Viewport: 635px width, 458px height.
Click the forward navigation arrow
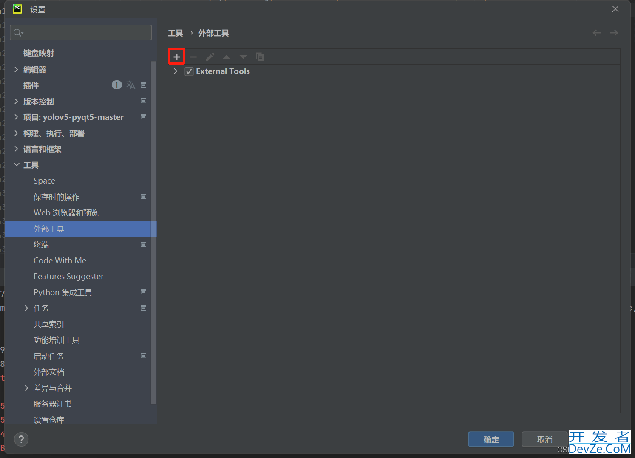pyautogui.click(x=614, y=33)
